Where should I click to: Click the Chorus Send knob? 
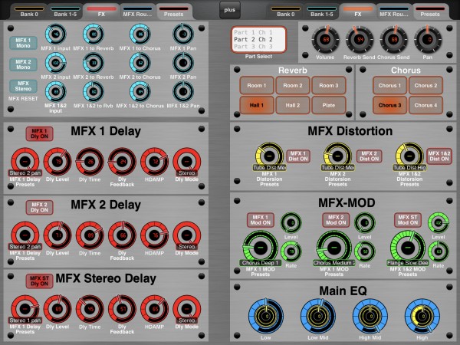pyautogui.click(x=394, y=39)
